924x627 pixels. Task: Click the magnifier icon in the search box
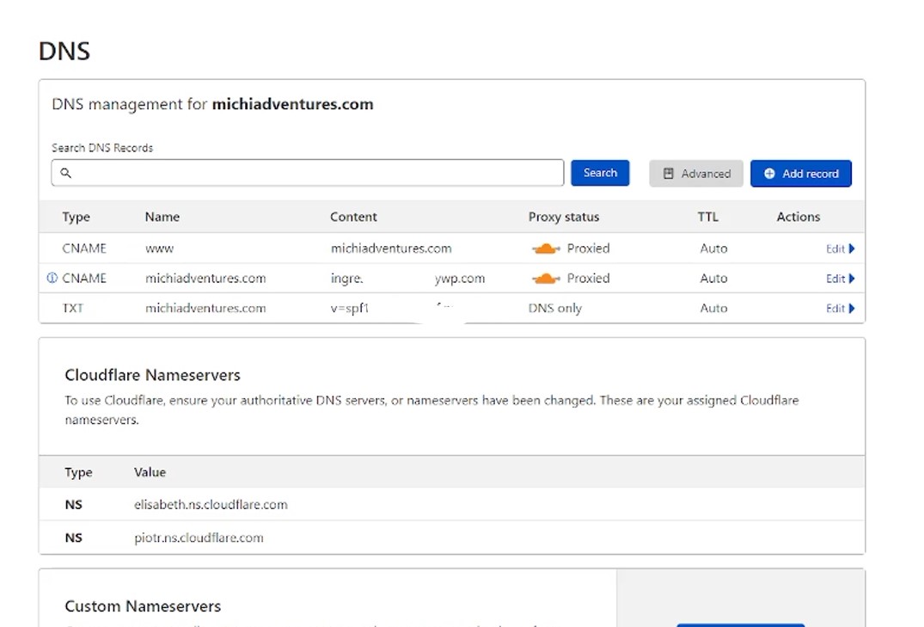click(66, 173)
